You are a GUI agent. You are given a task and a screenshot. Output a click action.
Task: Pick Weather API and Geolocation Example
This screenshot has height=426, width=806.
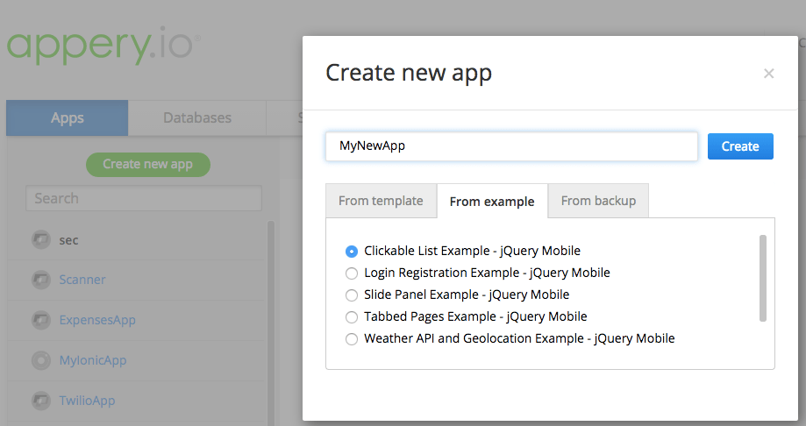[x=352, y=338]
